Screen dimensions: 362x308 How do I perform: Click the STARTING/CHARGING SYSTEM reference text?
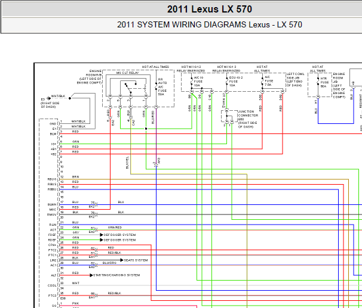(x=116, y=275)
